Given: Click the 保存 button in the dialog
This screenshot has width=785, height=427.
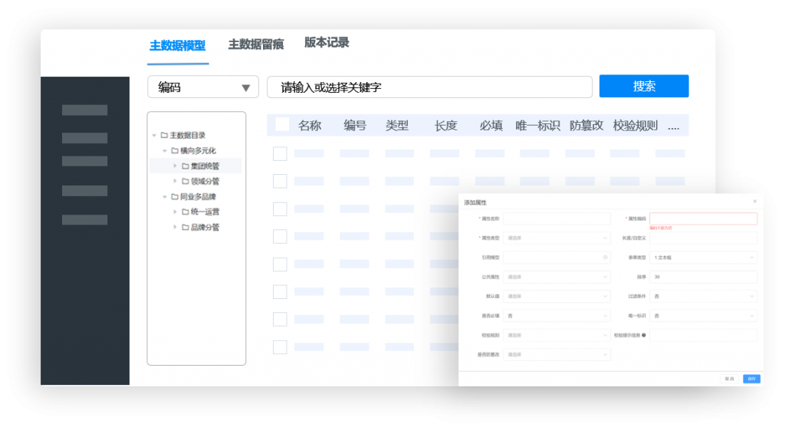Looking at the screenshot, I should (x=751, y=379).
